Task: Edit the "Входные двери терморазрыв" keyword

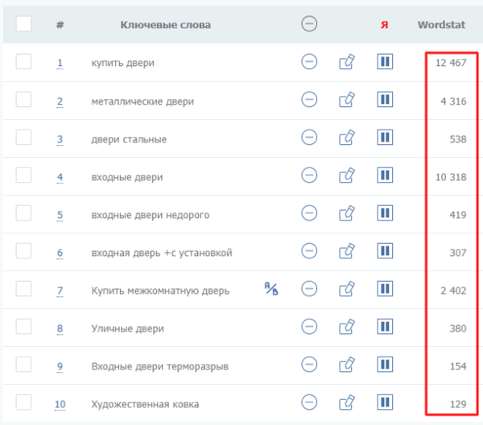Action: click(x=347, y=365)
